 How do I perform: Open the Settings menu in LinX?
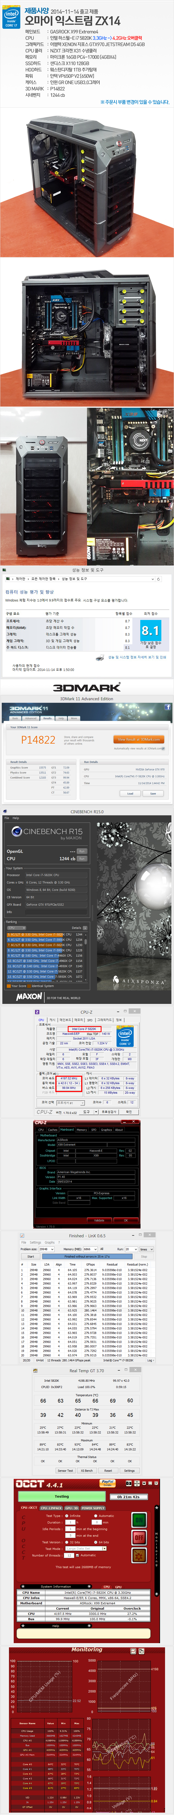point(35,1242)
